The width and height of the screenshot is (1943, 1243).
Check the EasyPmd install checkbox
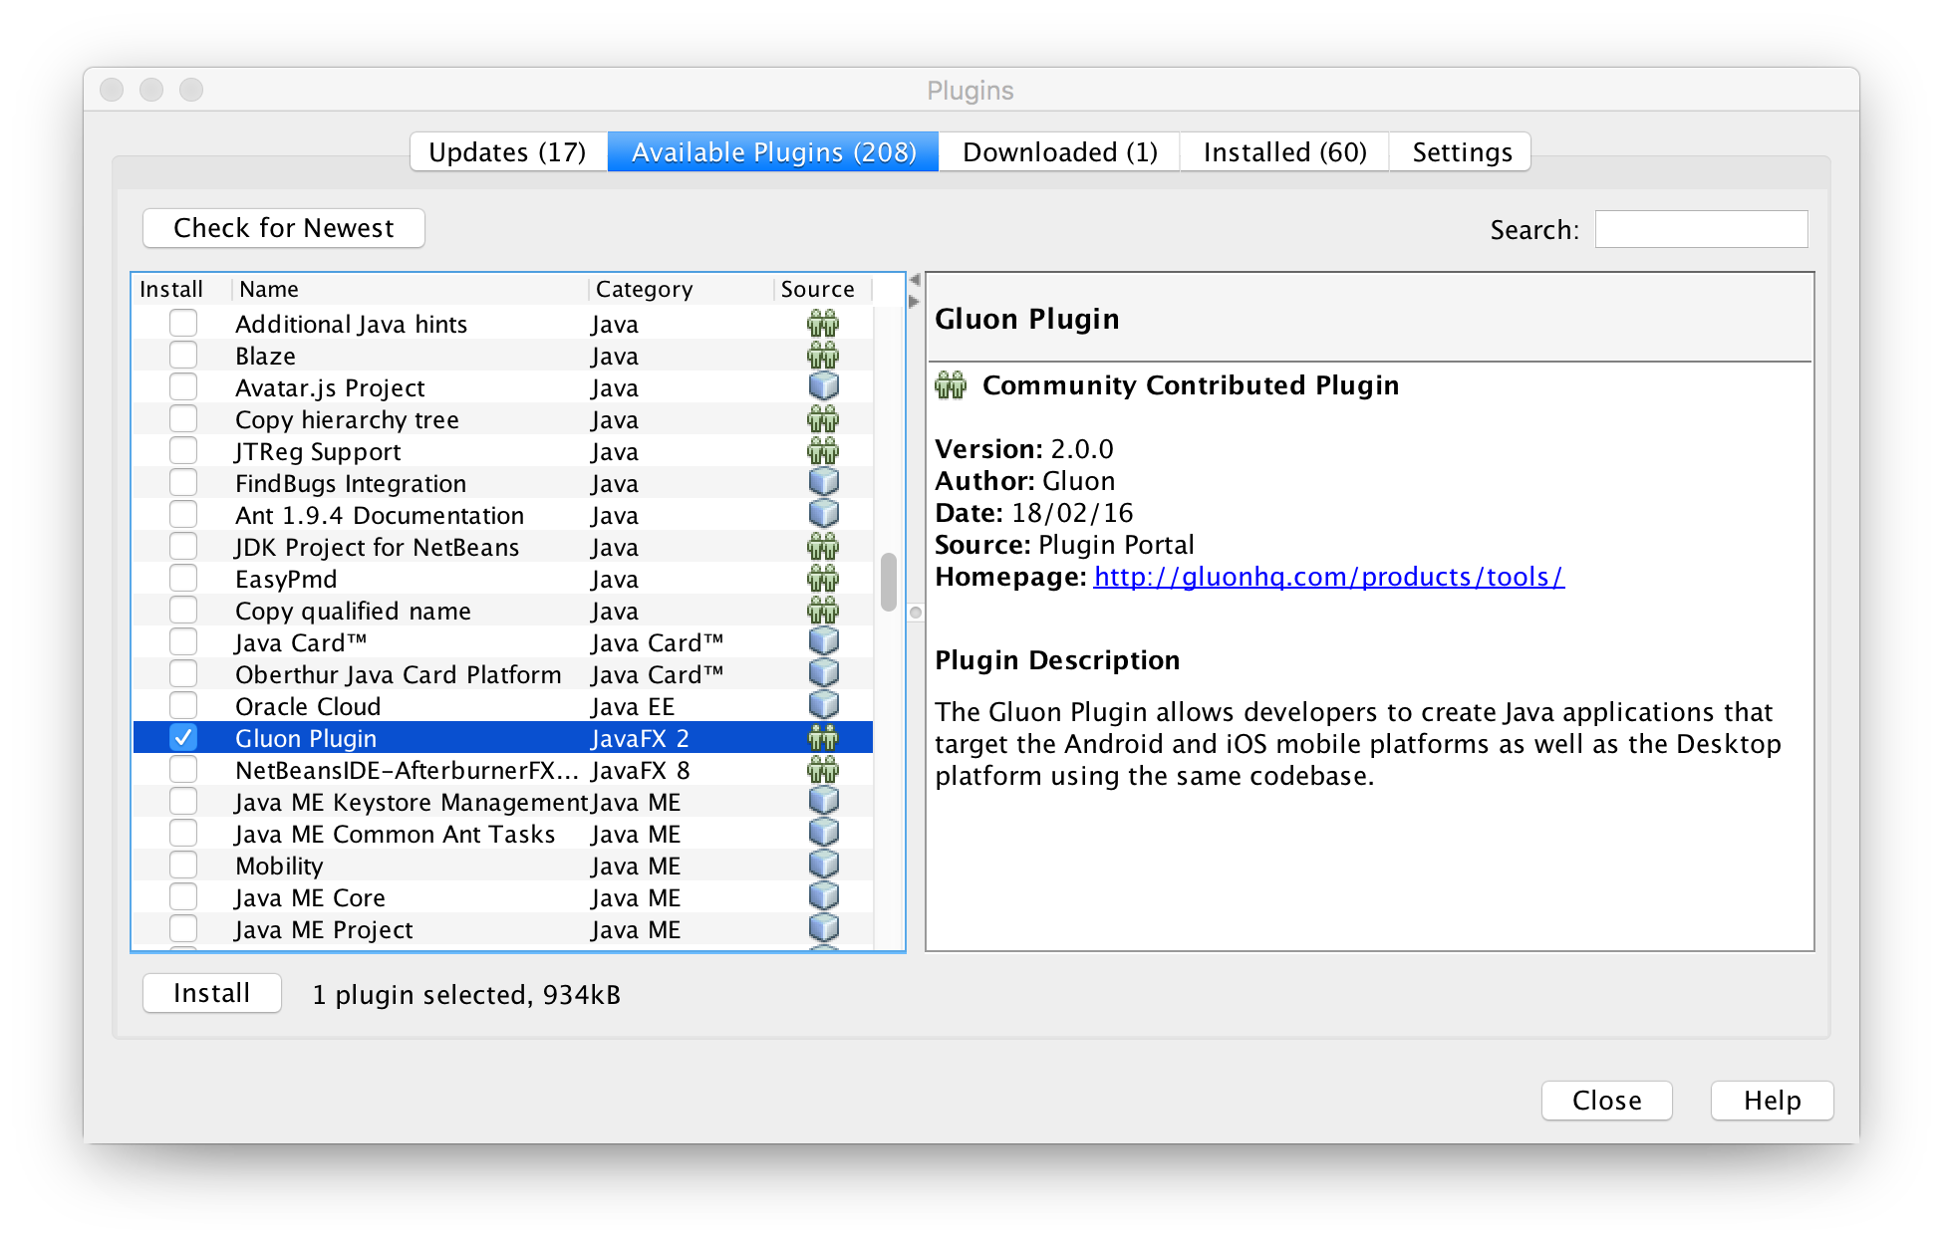(183, 579)
